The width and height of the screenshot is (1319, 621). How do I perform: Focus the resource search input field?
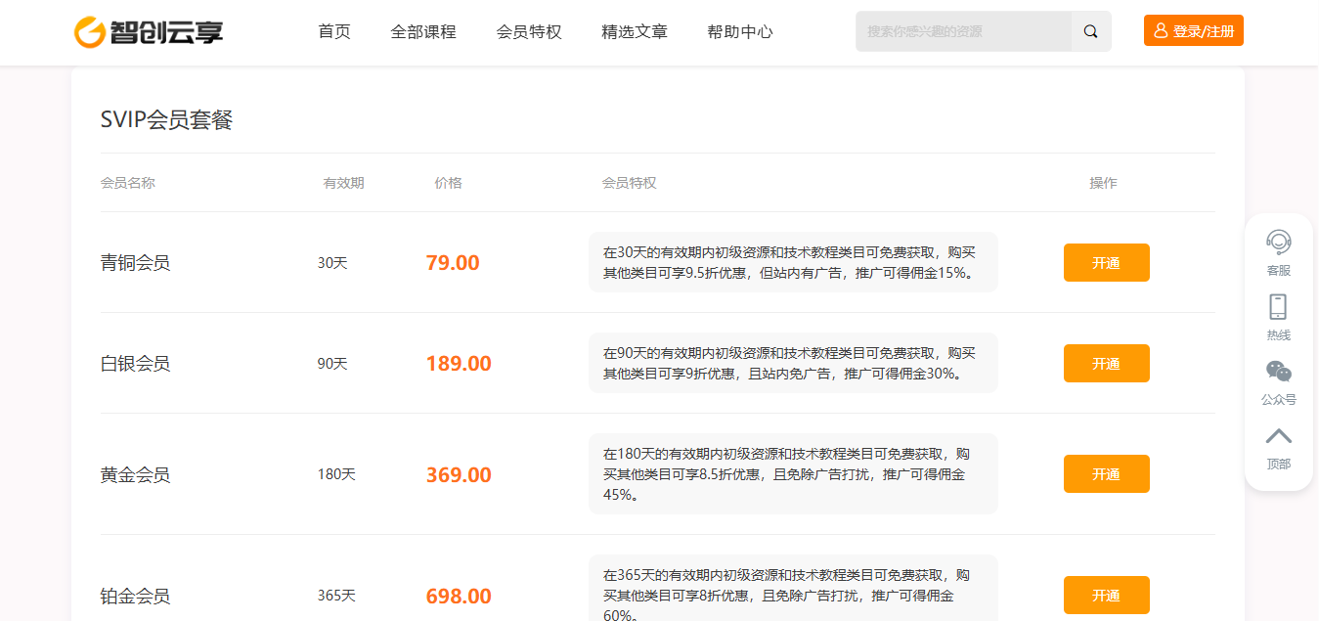(963, 31)
